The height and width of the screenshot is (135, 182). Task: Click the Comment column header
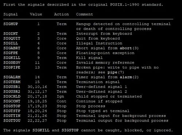coord(85,14)
